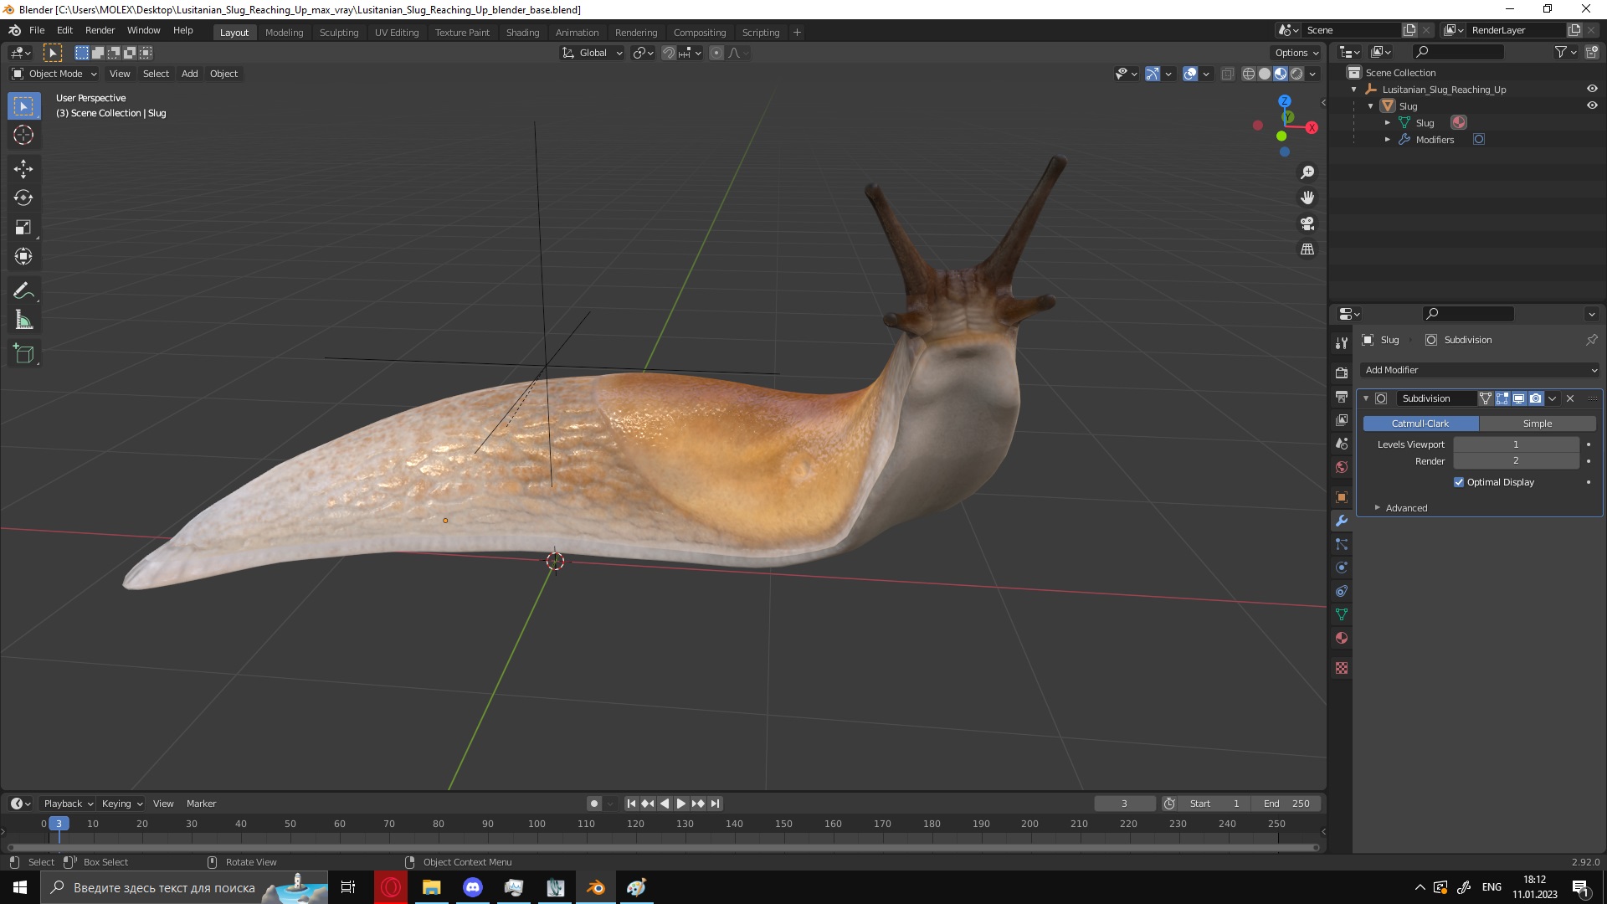Open Marker menu in timeline
1607x904 pixels.
point(201,804)
